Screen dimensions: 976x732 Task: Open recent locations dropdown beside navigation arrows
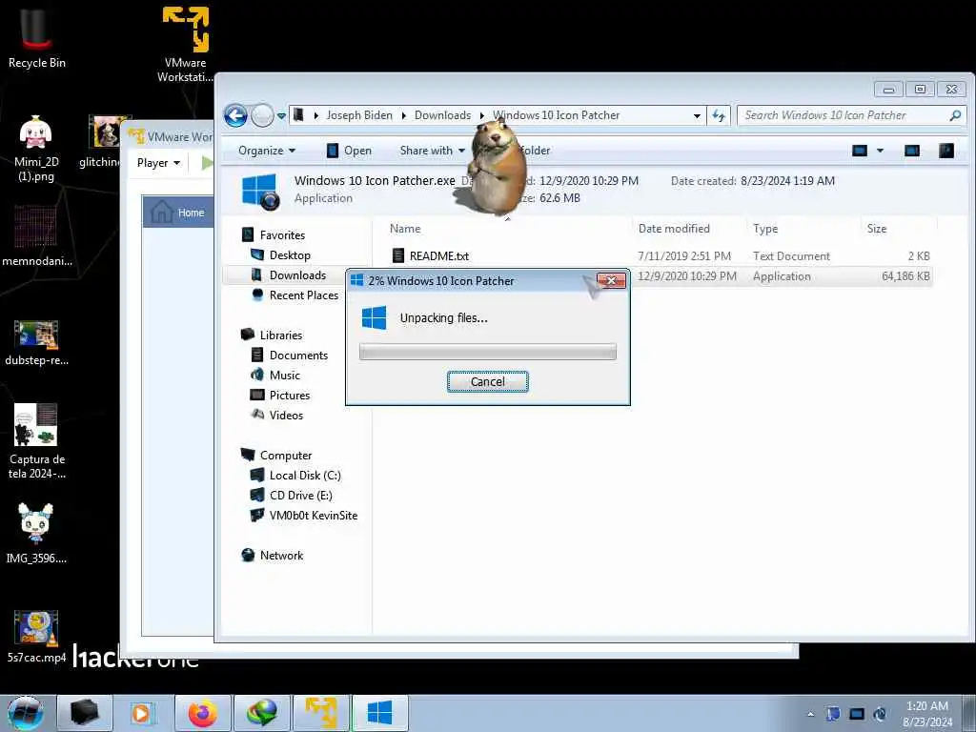click(x=281, y=115)
